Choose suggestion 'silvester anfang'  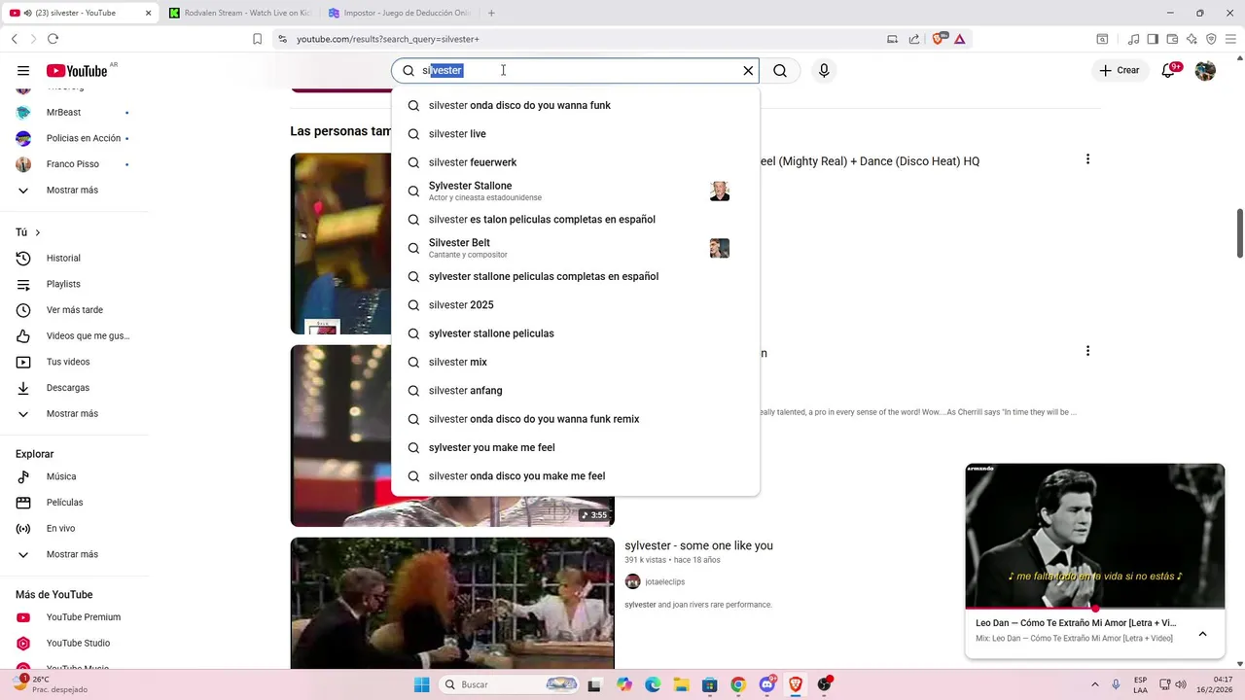[x=575, y=391]
